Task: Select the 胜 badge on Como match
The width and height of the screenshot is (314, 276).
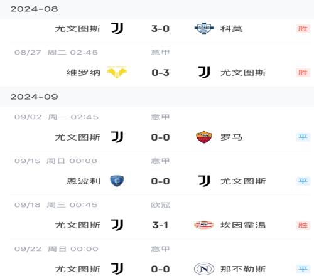Action: [x=303, y=29]
